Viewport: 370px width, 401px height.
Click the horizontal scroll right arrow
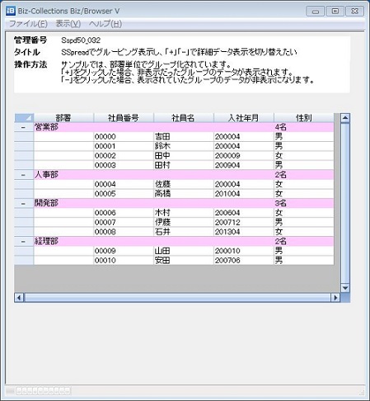point(335,298)
